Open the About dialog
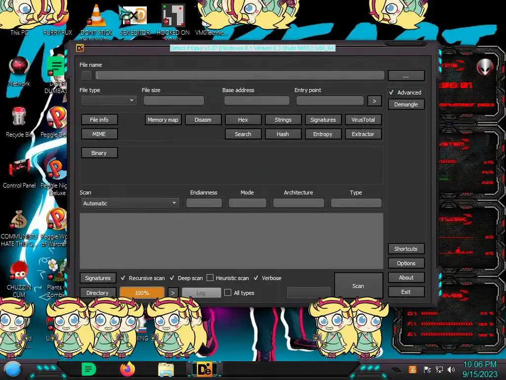 click(x=406, y=278)
